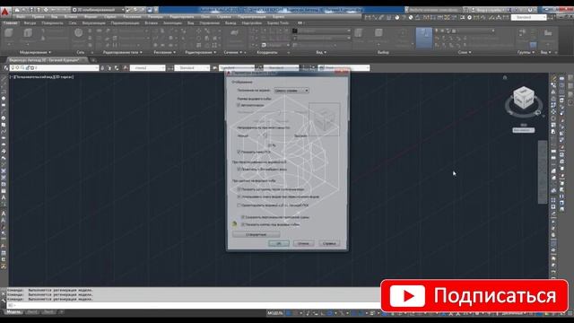
Task: Open highlighted Layer Properties button
Action: click(x=424, y=38)
